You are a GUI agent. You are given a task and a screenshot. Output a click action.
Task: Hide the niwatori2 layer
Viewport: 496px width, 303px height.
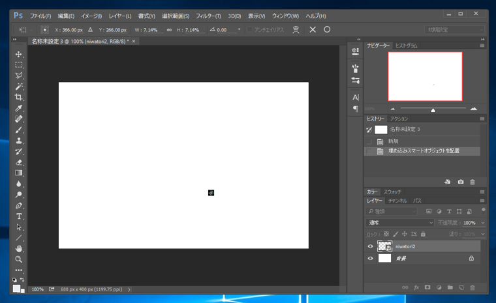[x=371, y=247]
